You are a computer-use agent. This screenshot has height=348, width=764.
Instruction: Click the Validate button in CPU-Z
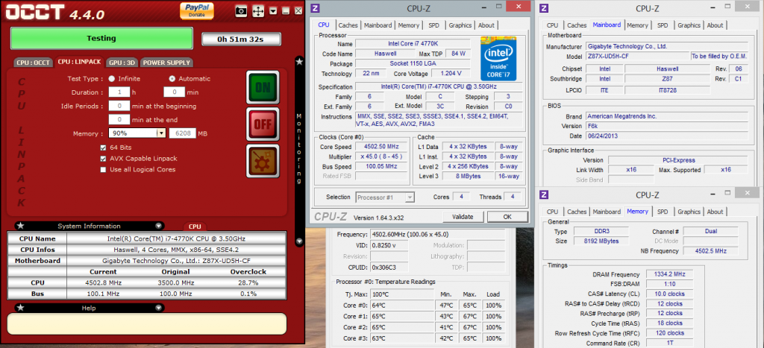pos(463,217)
